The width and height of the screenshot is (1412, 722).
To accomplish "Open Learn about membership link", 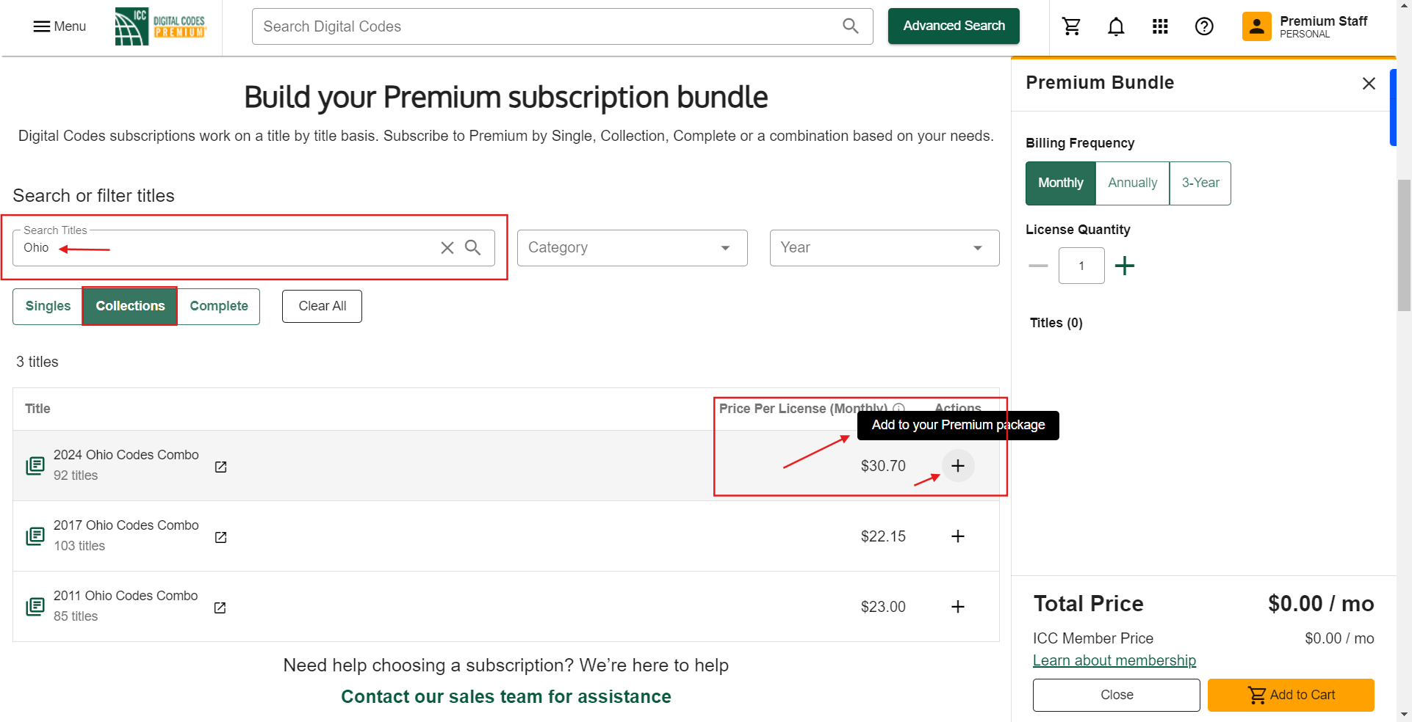I will pos(1114,660).
